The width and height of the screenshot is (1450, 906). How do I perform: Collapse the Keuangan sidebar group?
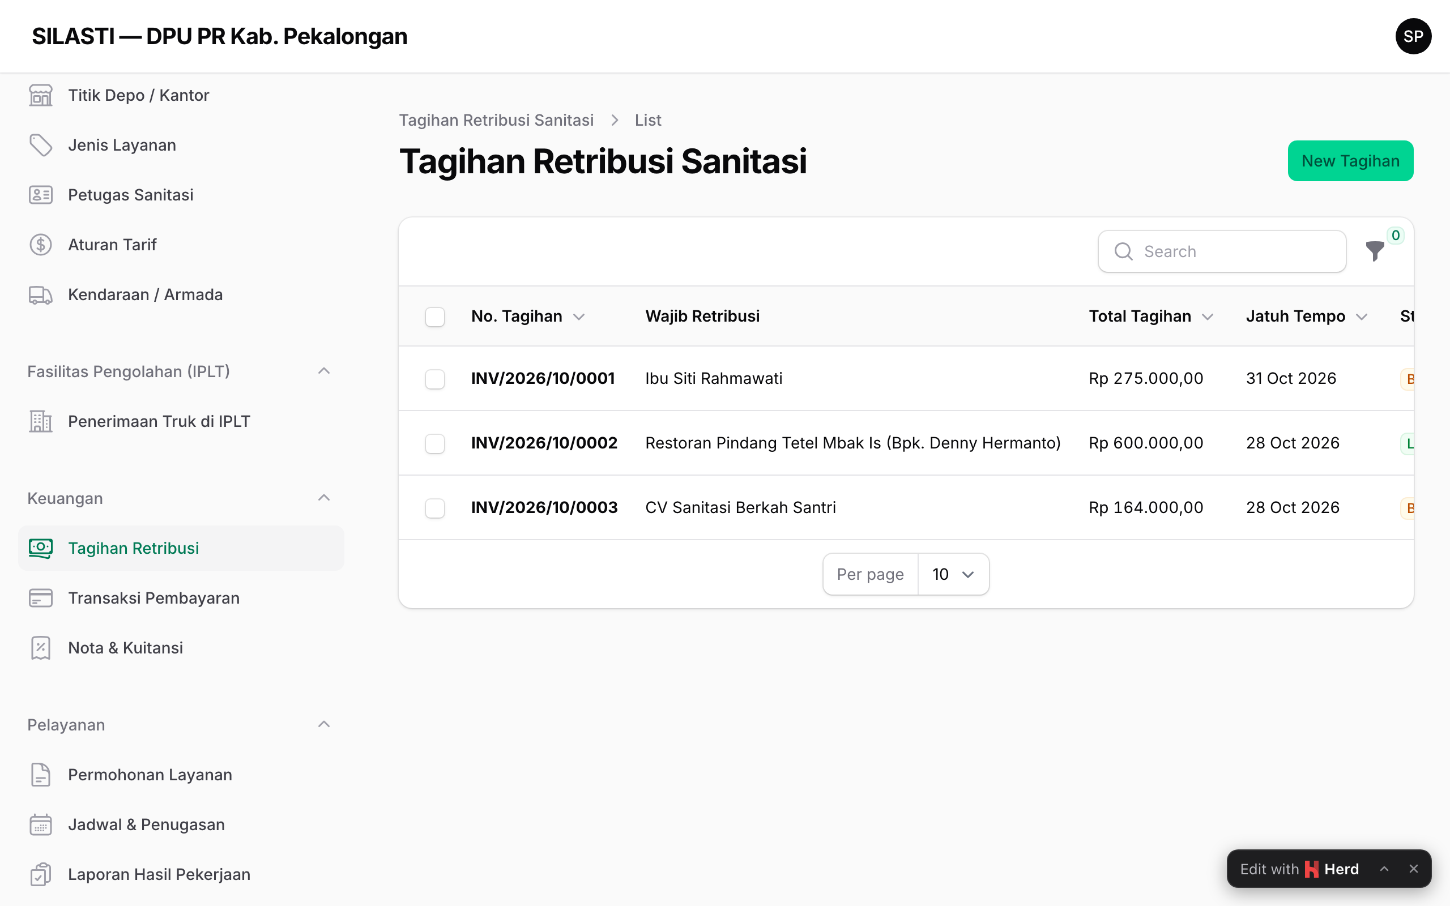tap(323, 498)
